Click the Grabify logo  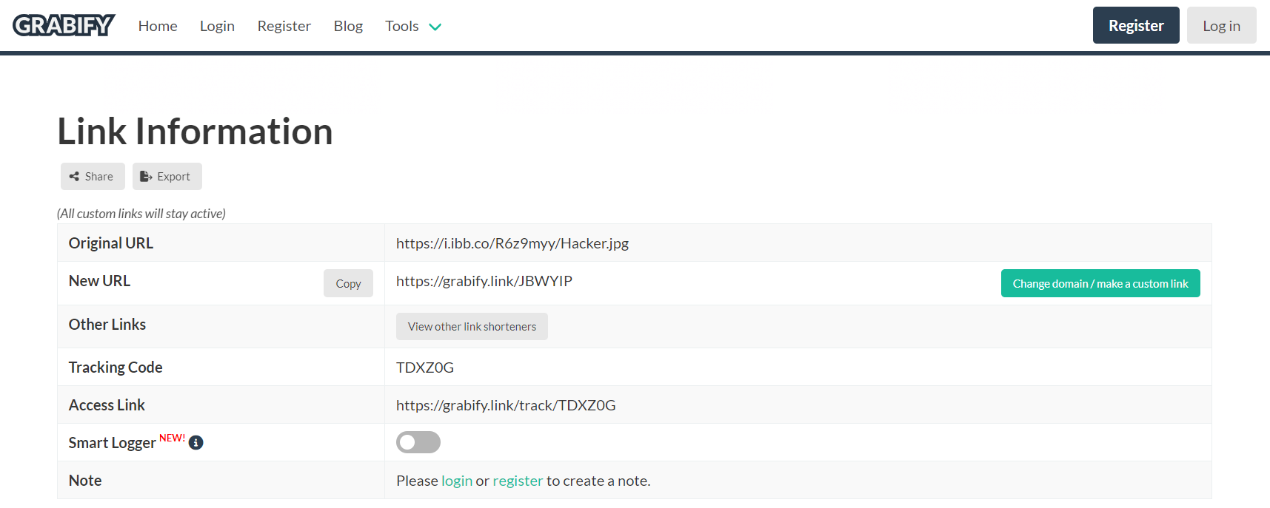tap(64, 26)
